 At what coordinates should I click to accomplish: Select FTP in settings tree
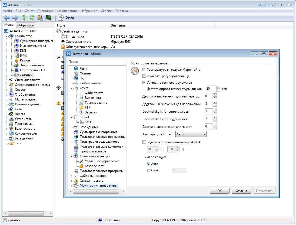(x=87, y=107)
